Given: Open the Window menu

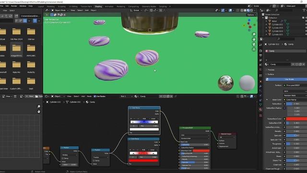Looking at the screenshot, I should [23, 6].
